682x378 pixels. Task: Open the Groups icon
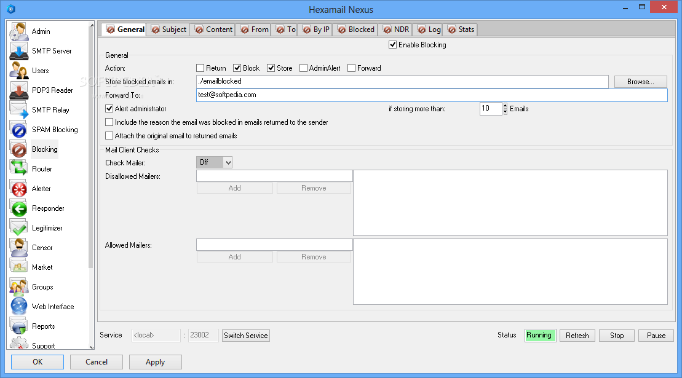coord(19,287)
